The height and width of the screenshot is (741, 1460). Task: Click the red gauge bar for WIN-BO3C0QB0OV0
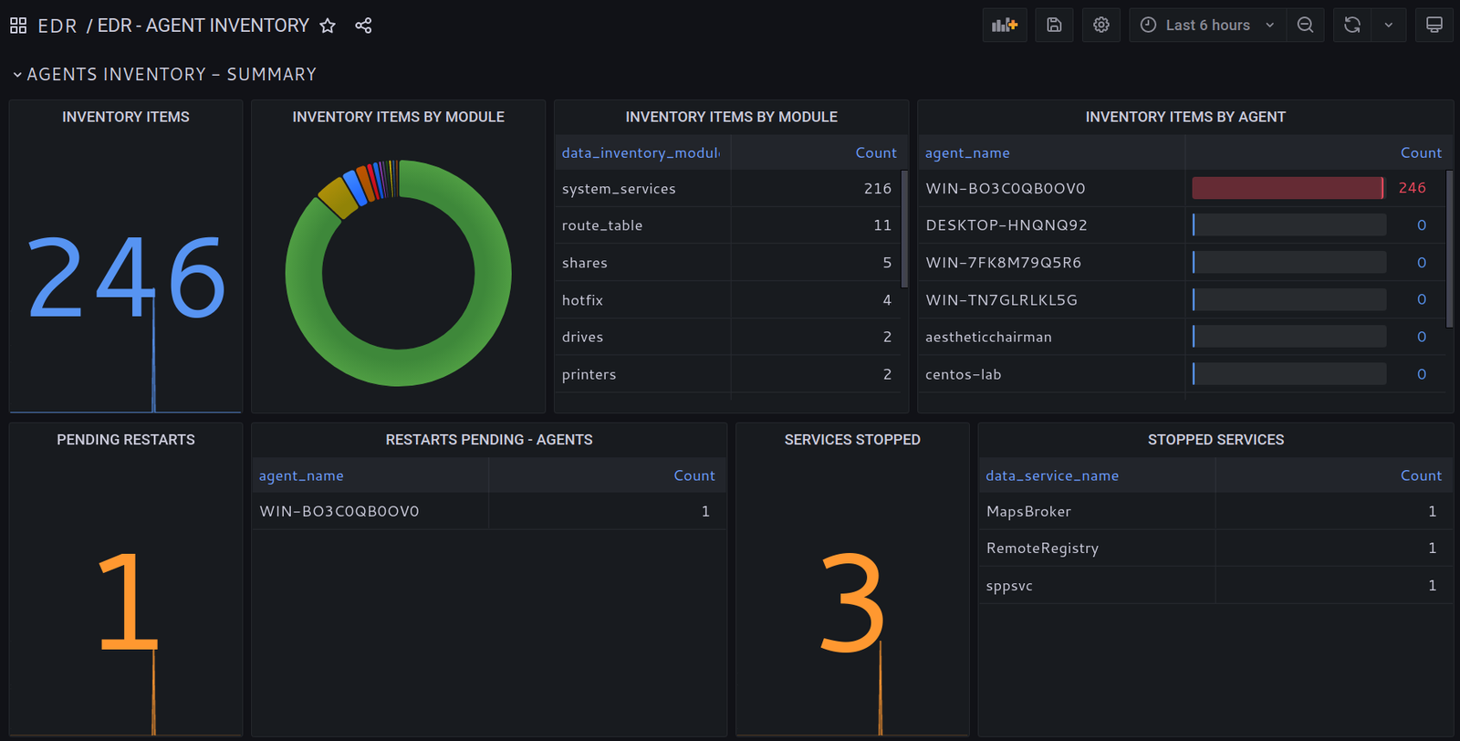[1287, 188]
